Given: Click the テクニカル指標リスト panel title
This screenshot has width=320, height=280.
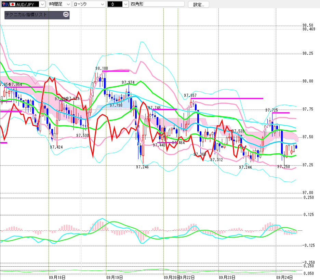Looking at the screenshot, I should (26, 15).
